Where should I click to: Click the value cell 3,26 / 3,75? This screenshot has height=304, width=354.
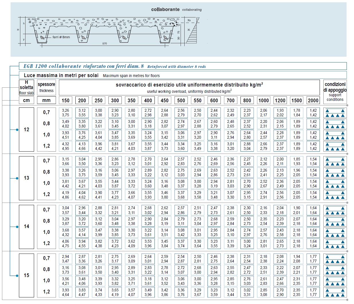(x=66, y=113)
